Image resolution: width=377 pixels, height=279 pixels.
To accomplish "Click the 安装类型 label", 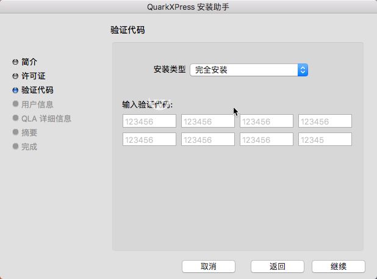I will tap(170, 70).
